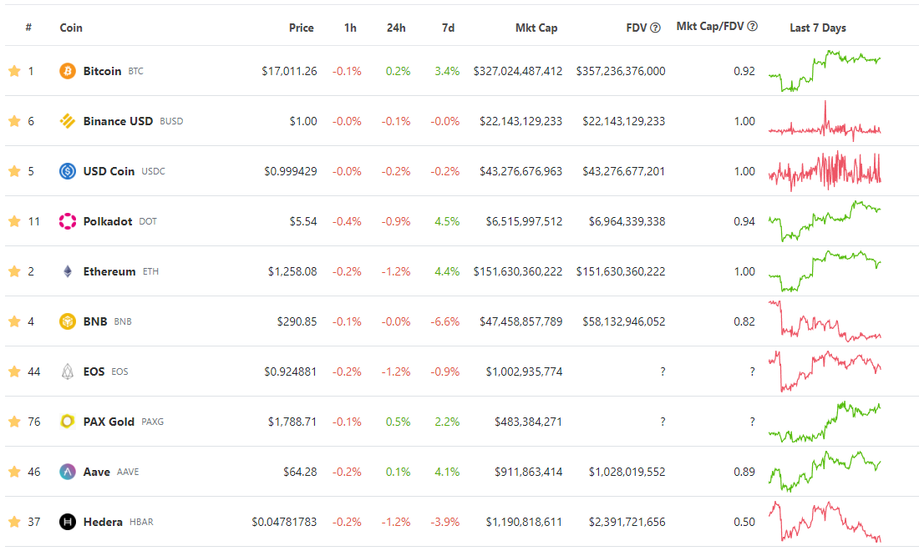Open the PAX Gold coin link
Image resolution: width=919 pixels, height=551 pixels.
(109, 422)
